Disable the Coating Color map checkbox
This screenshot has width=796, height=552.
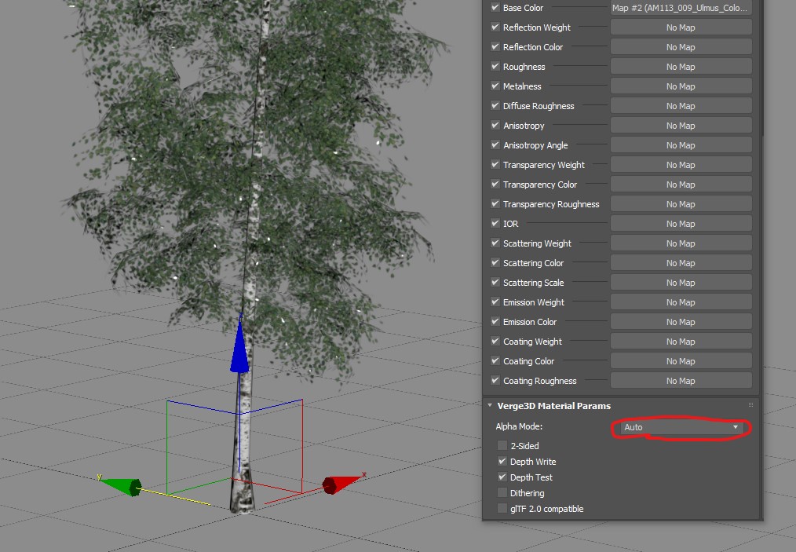[495, 361]
